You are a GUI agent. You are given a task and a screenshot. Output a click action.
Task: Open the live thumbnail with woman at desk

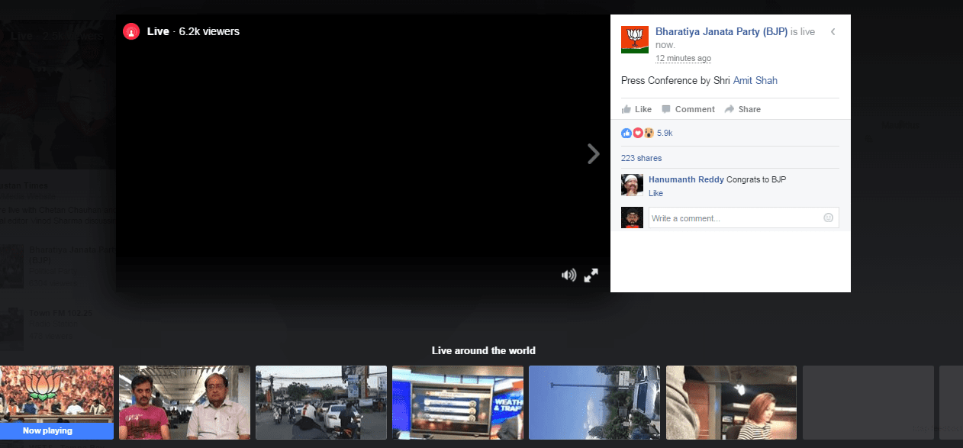[731, 402]
